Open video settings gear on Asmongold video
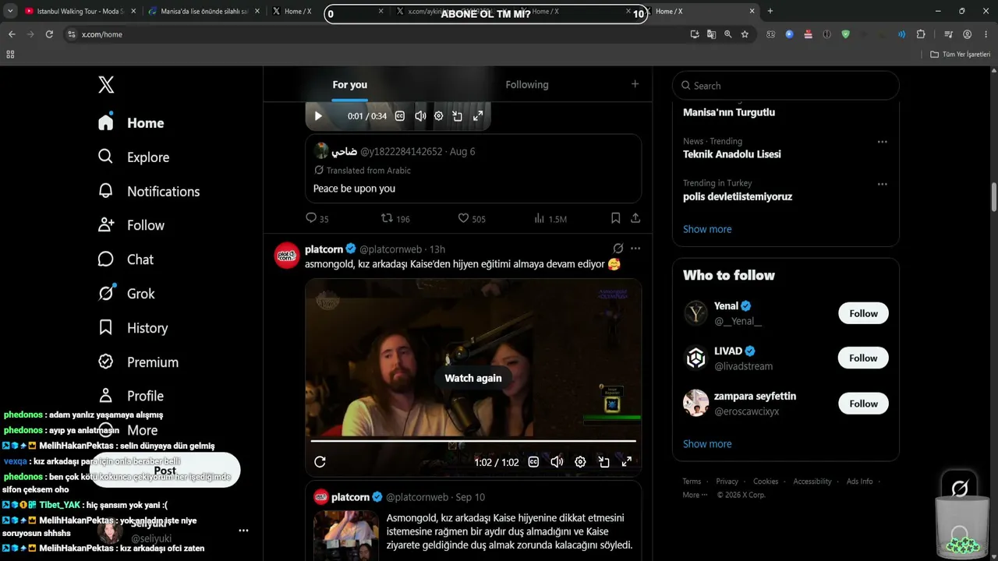Image resolution: width=998 pixels, height=561 pixels. pyautogui.click(x=580, y=462)
